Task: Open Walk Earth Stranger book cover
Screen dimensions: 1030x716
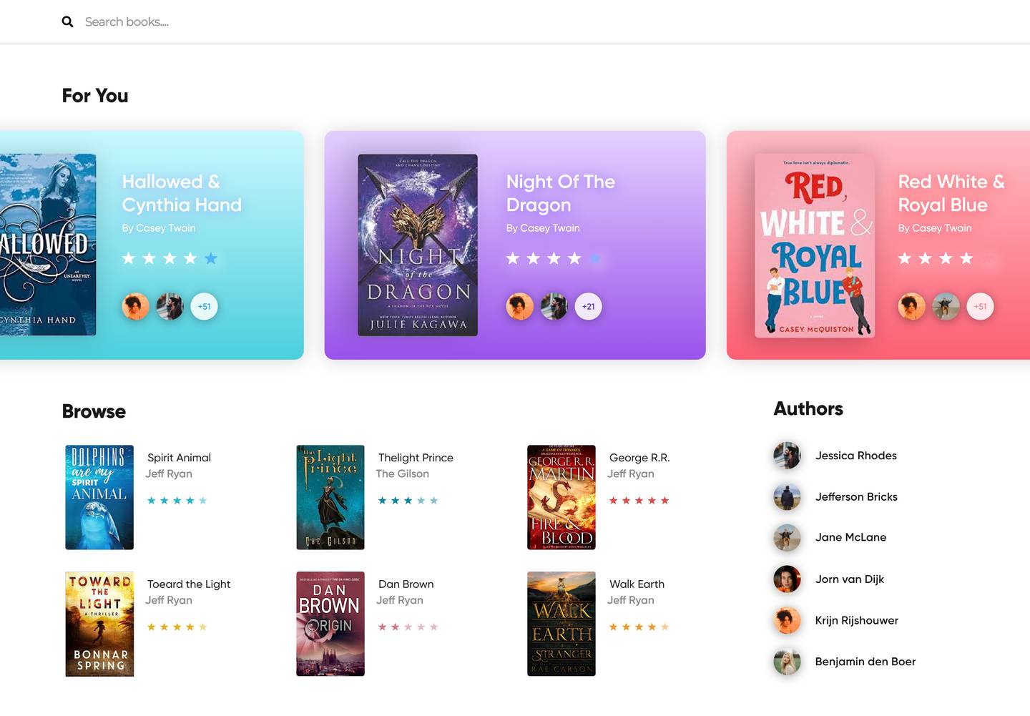Action: pos(561,624)
